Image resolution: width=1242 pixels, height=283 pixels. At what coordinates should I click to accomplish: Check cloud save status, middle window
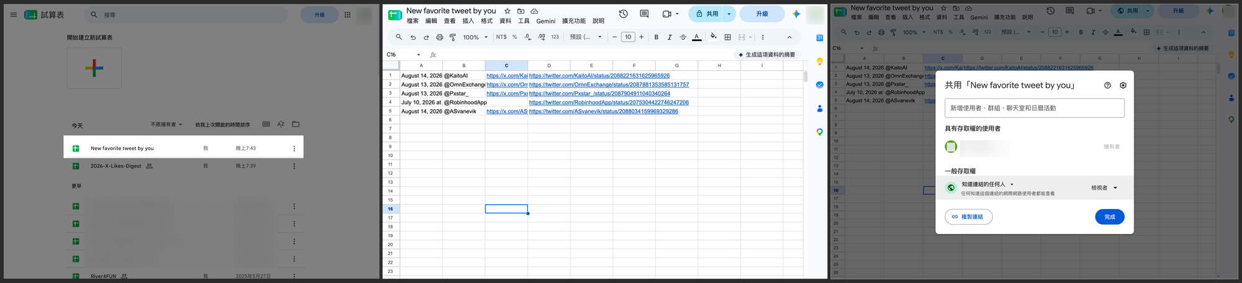(x=534, y=11)
